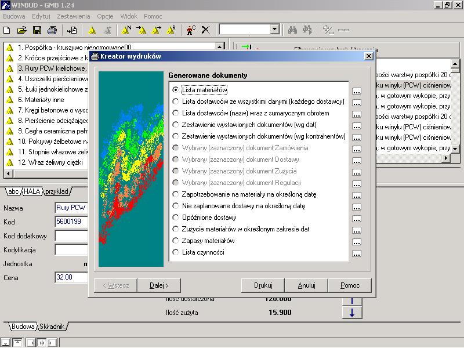Click into the Kod input field
464x348 pixels.
pos(71,222)
